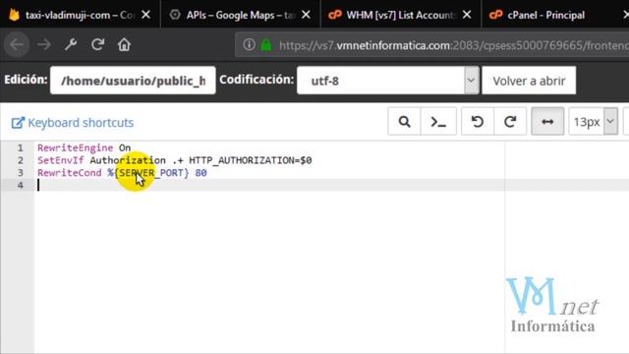629x354 pixels.
Task: Close the APIs – Google Maps tab
Action: [306, 15]
